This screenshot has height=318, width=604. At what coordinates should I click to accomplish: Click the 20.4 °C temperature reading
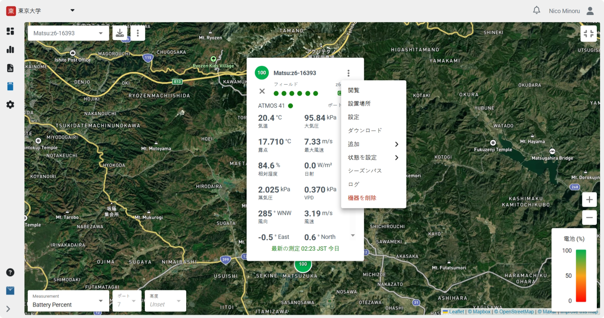pos(270,118)
